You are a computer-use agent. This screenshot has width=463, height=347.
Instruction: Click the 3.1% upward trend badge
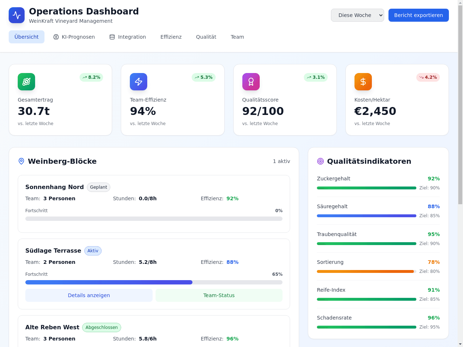(316, 77)
